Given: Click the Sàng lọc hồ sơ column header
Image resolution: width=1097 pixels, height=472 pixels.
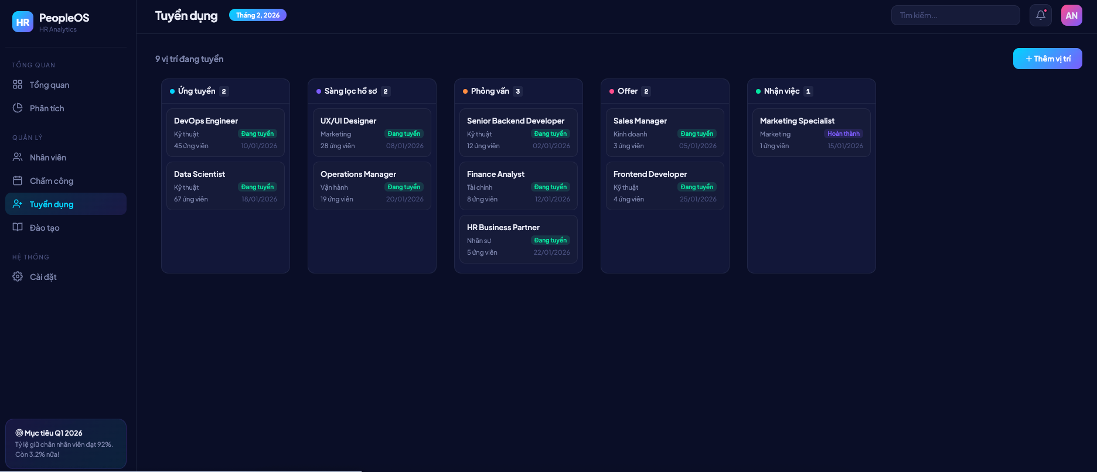Looking at the screenshot, I should click(x=372, y=91).
